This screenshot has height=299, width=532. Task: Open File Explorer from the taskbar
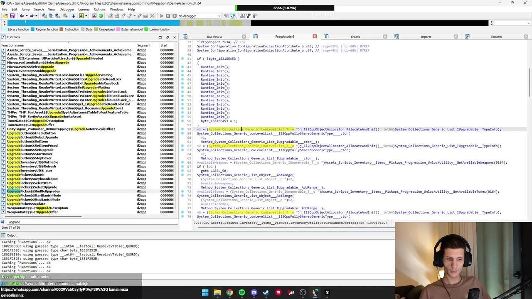[x=217, y=292]
